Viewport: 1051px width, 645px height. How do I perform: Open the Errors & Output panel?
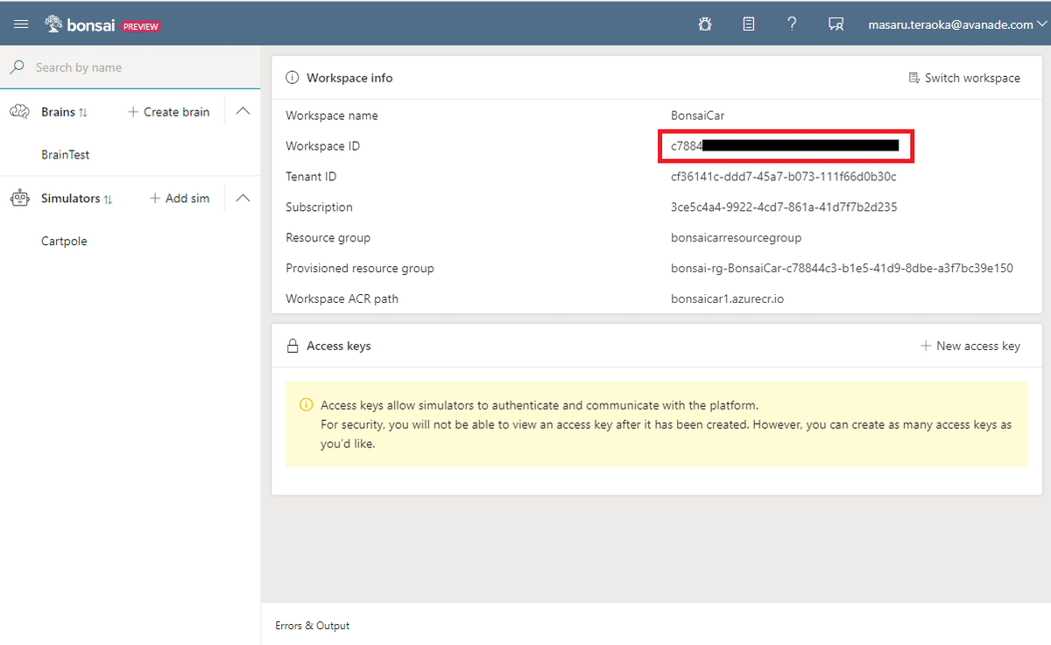[312, 626]
